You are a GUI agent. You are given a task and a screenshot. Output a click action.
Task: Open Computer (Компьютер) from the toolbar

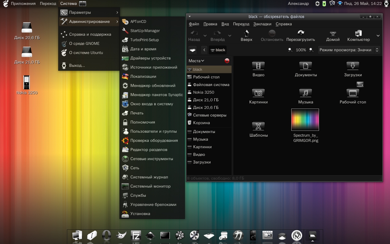pos(358,35)
